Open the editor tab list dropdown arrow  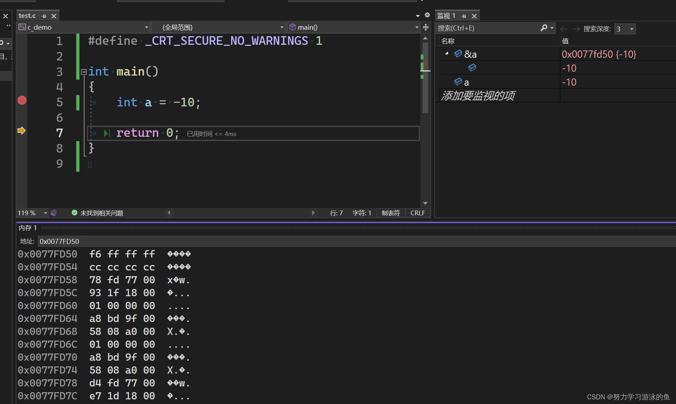tap(418, 16)
